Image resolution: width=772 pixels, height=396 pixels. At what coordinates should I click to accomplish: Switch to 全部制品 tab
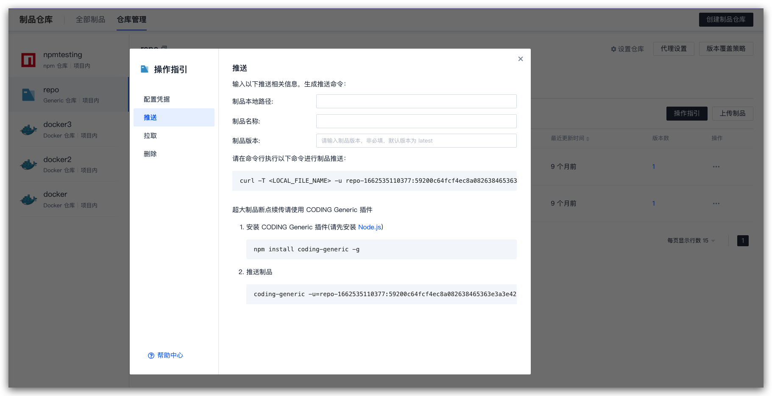pyautogui.click(x=90, y=19)
